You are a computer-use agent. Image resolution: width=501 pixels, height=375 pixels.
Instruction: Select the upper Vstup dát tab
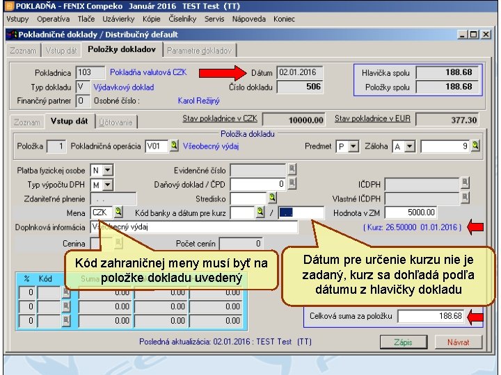(61, 51)
